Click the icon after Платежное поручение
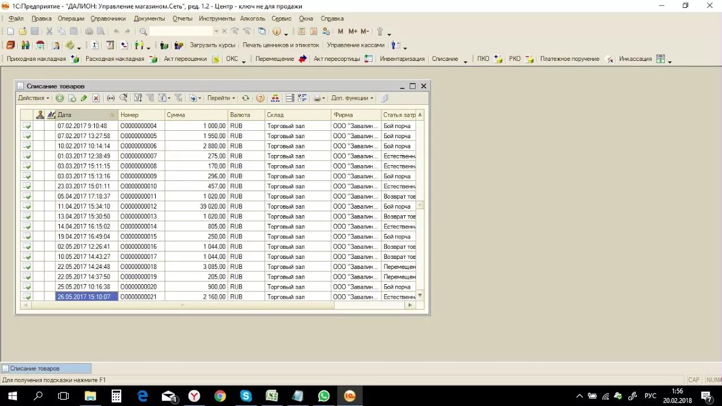722x406 pixels. click(x=609, y=59)
